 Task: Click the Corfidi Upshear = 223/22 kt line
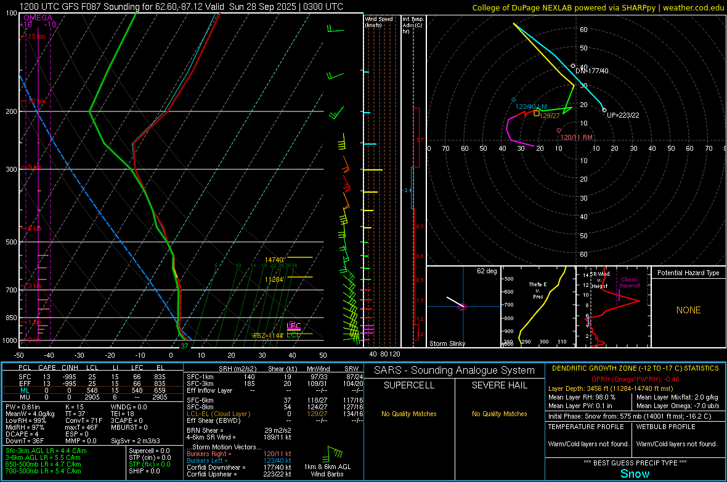(239, 474)
